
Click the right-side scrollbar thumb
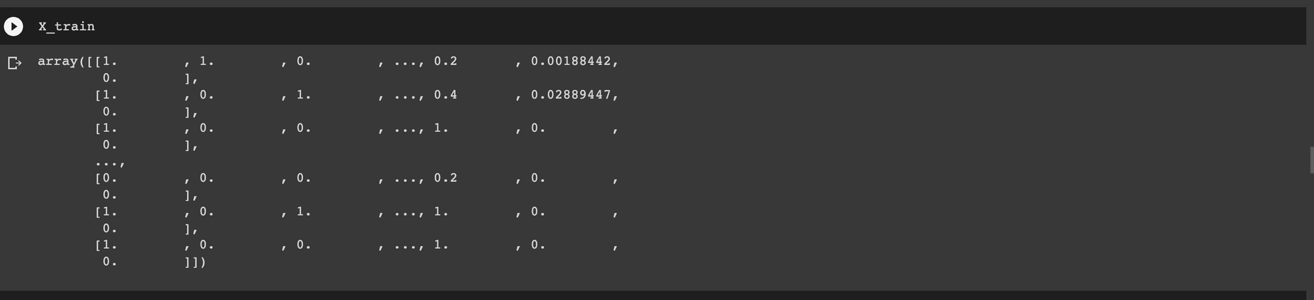(1311, 160)
